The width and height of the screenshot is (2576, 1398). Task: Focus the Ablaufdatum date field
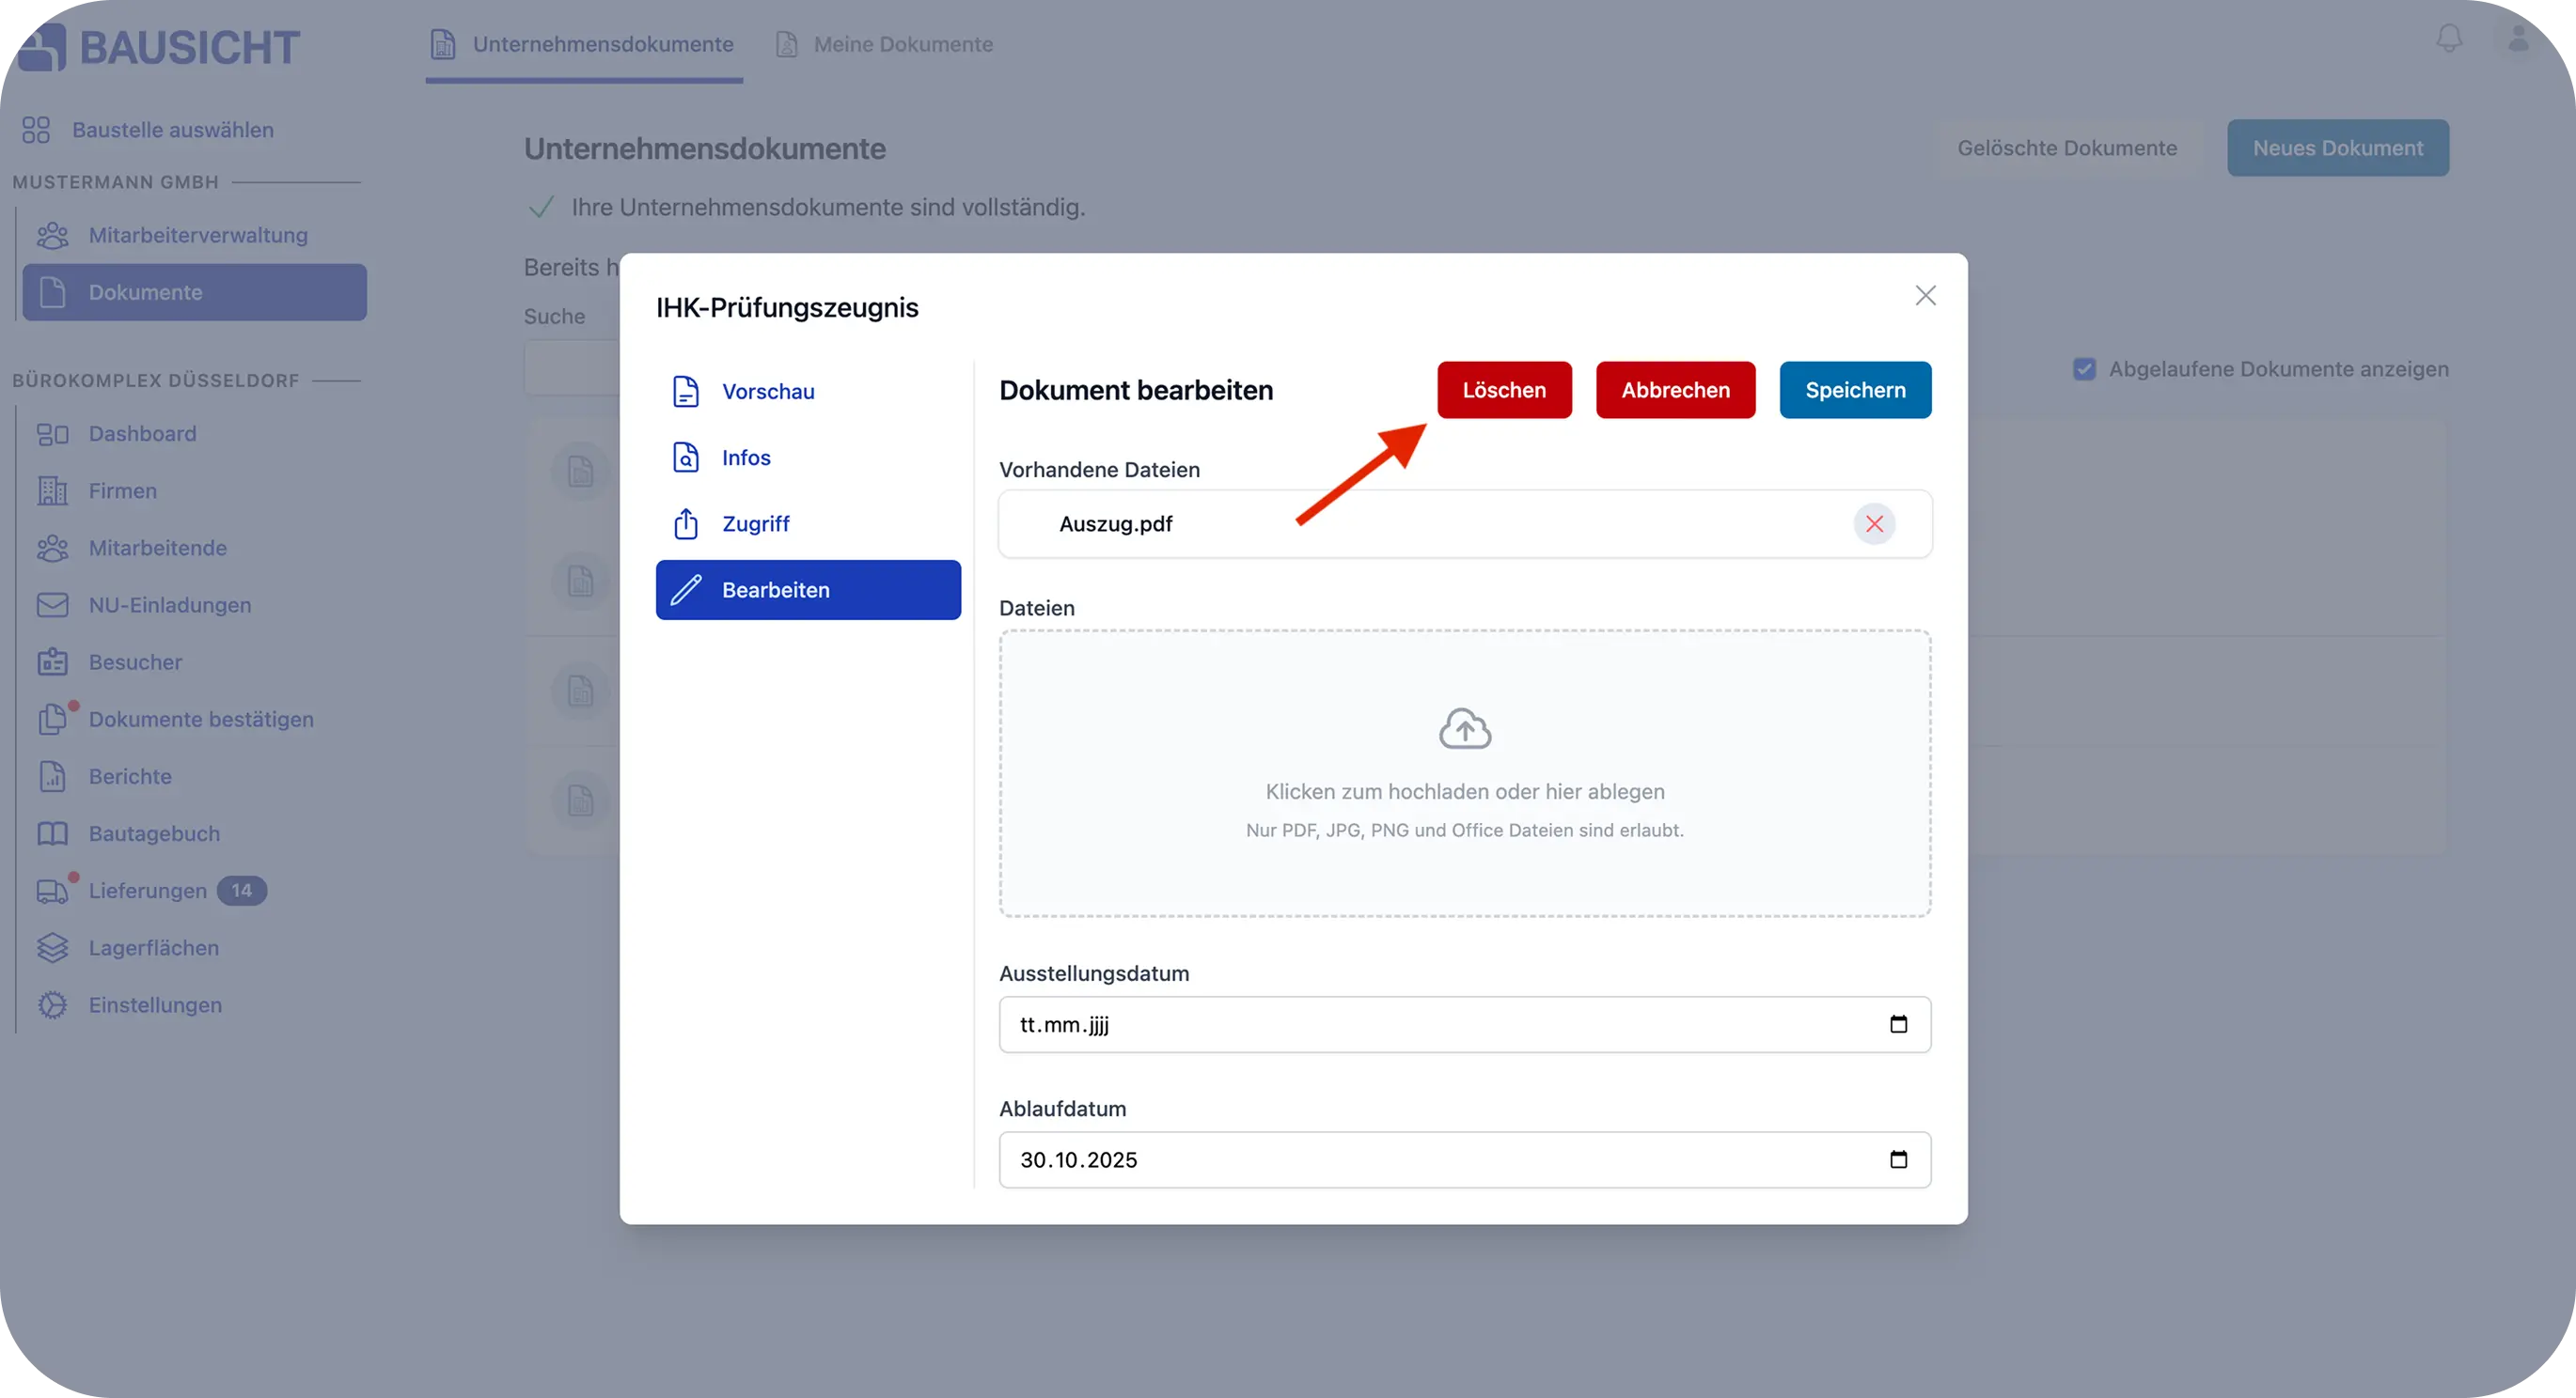point(1465,1159)
